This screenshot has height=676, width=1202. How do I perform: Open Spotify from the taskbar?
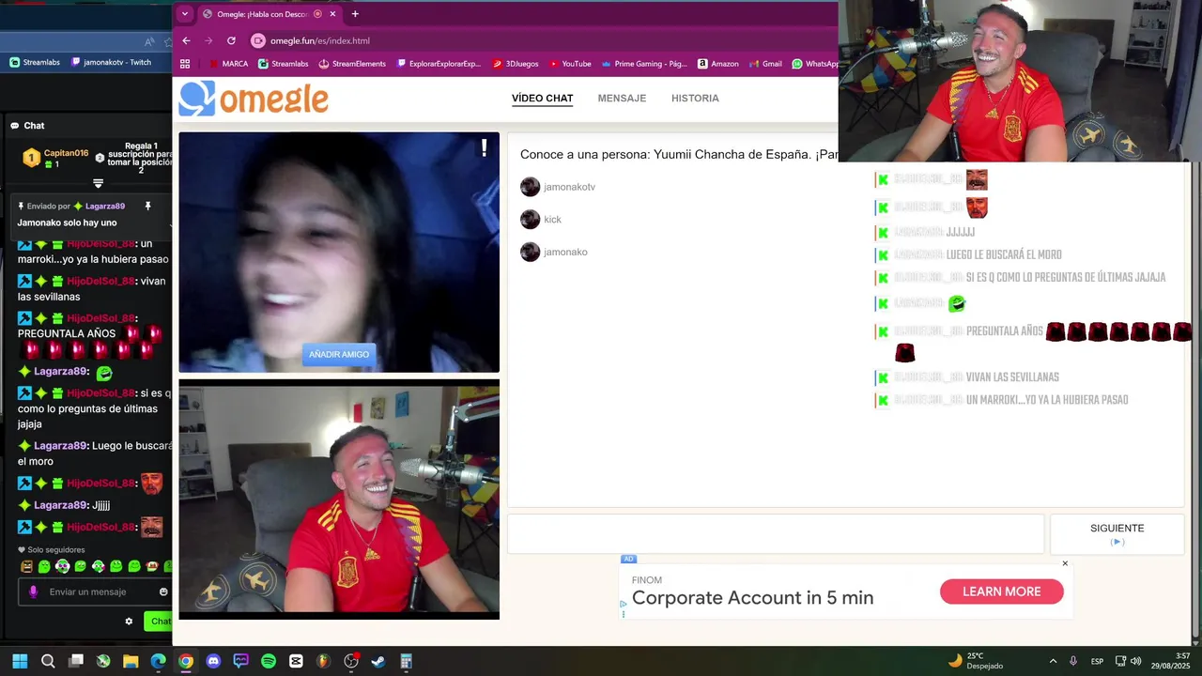pyautogui.click(x=269, y=661)
